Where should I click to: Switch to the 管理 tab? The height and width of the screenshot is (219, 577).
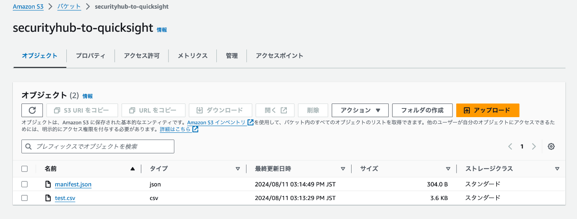click(232, 56)
